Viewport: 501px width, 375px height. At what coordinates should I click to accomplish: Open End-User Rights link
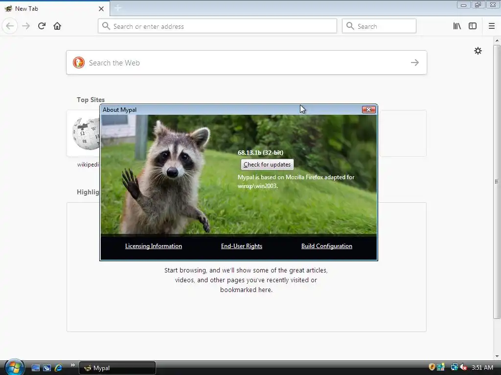tap(242, 246)
